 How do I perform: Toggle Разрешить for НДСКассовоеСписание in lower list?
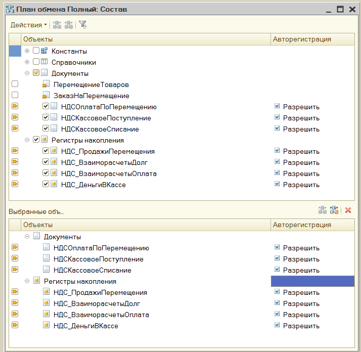277,269
